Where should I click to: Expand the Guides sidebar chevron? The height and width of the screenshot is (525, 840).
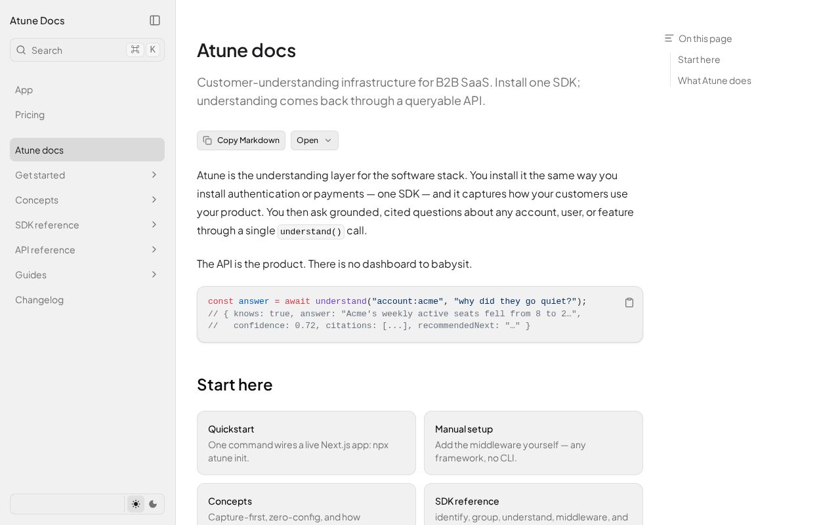[154, 274]
